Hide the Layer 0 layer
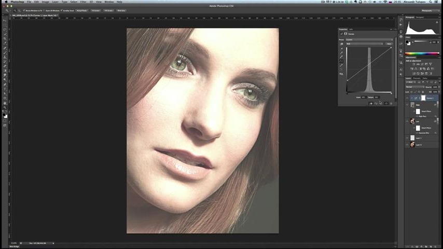The width and height of the screenshot is (443, 249). 407,144
